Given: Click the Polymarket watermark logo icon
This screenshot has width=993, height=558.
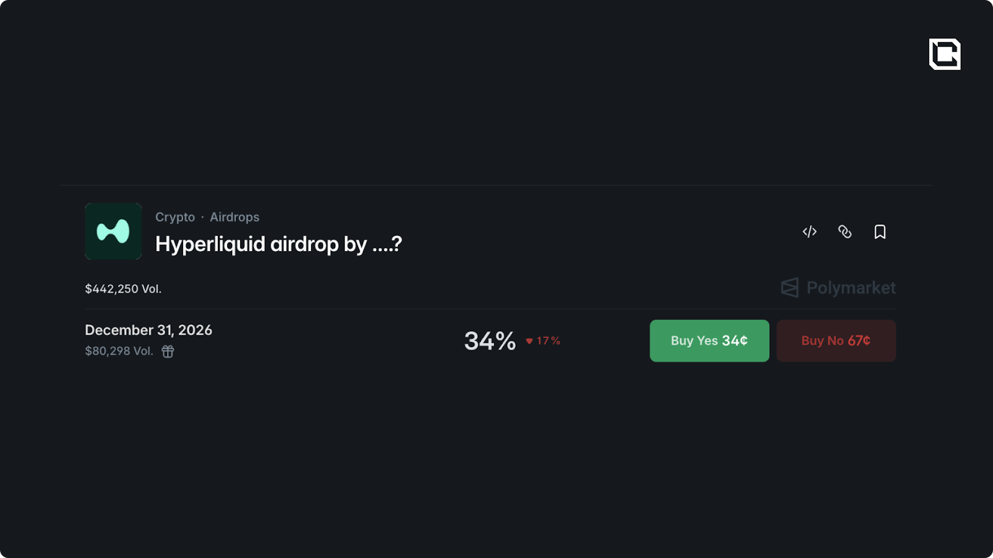Looking at the screenshot, I should (789, 288).
